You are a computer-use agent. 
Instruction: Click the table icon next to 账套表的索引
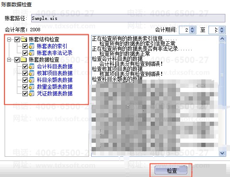point(32,46)
